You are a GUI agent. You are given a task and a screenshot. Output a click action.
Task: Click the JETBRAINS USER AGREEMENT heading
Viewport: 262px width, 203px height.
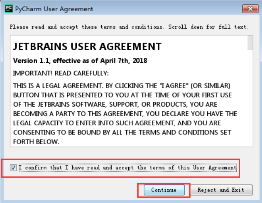[x=87, y=46]
